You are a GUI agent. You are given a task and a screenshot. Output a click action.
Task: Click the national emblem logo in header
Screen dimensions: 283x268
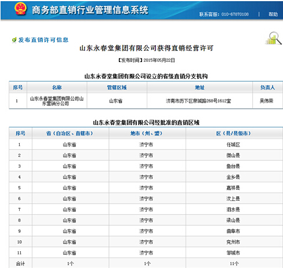[20, 9]
